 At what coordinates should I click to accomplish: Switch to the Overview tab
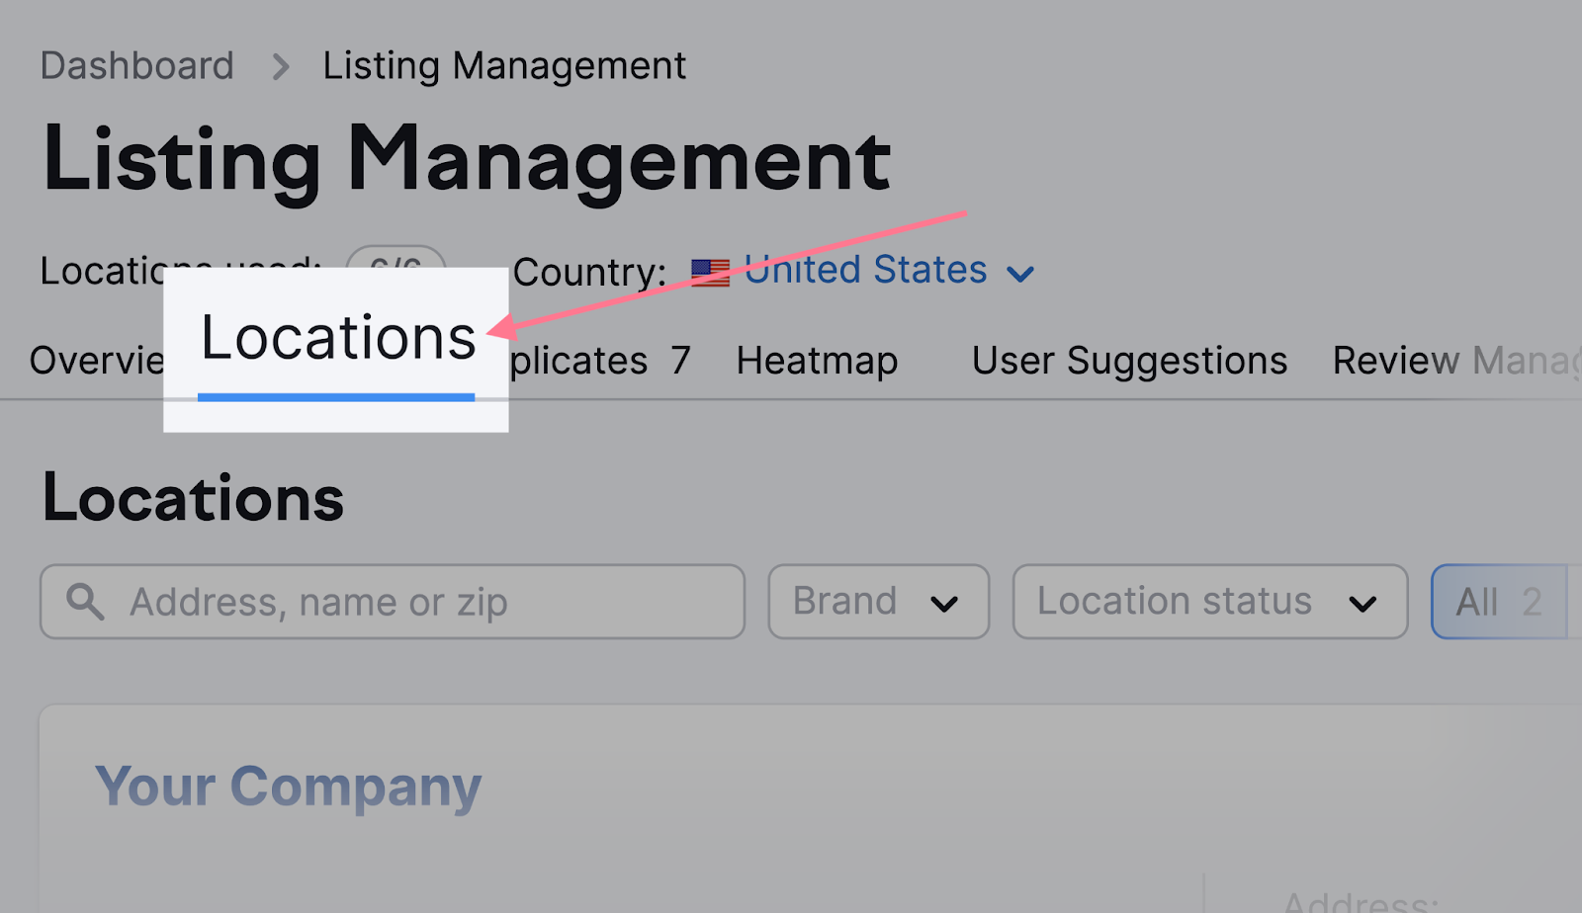tap(96, 361)
